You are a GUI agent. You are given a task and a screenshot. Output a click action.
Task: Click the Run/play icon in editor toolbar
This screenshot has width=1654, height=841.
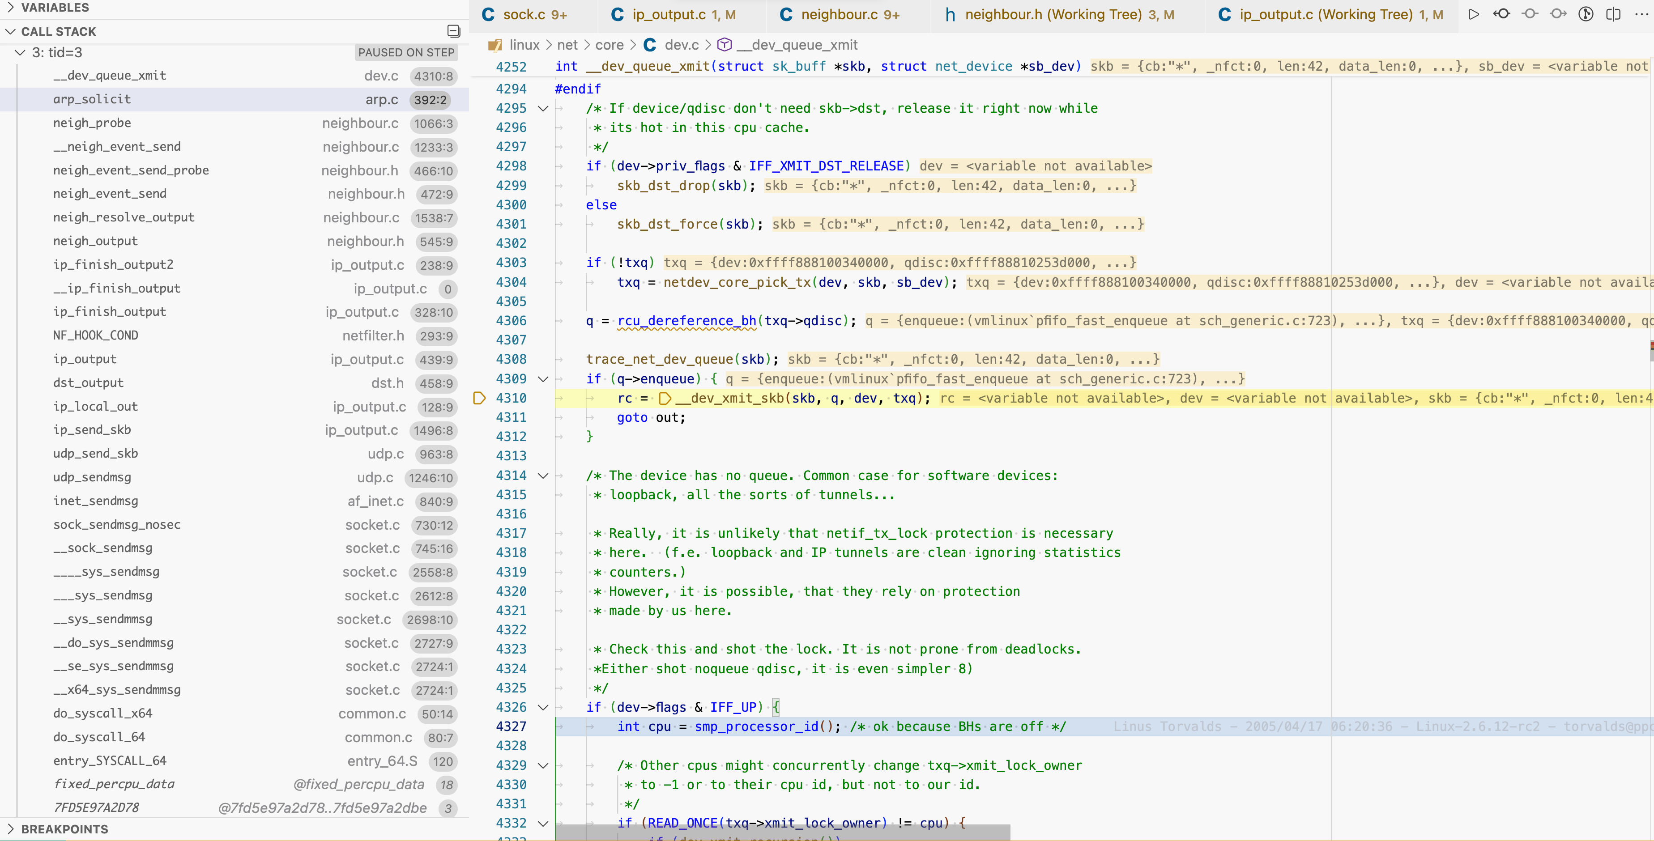point(1474,14)
